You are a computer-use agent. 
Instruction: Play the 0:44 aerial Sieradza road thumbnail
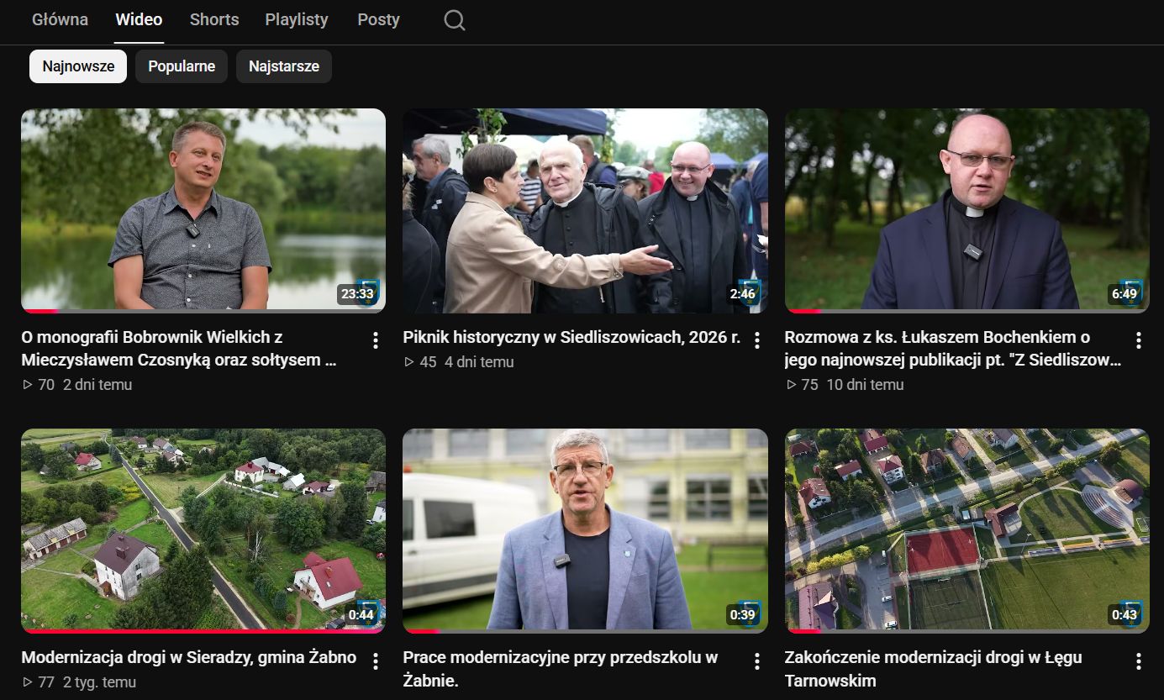point(203,531)
